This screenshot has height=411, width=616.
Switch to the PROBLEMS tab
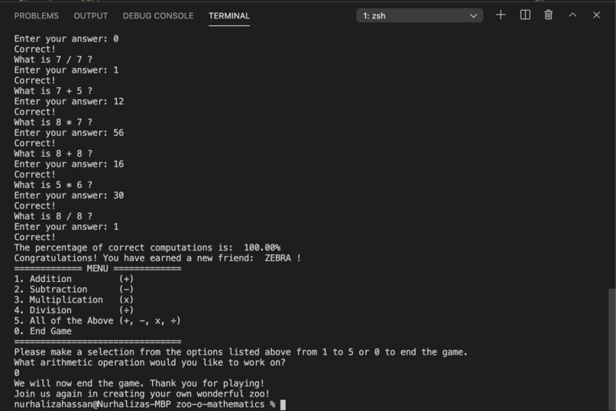36,16
